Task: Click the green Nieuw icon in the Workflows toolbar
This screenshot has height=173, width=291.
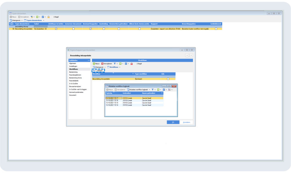Action: click(94, 64)
